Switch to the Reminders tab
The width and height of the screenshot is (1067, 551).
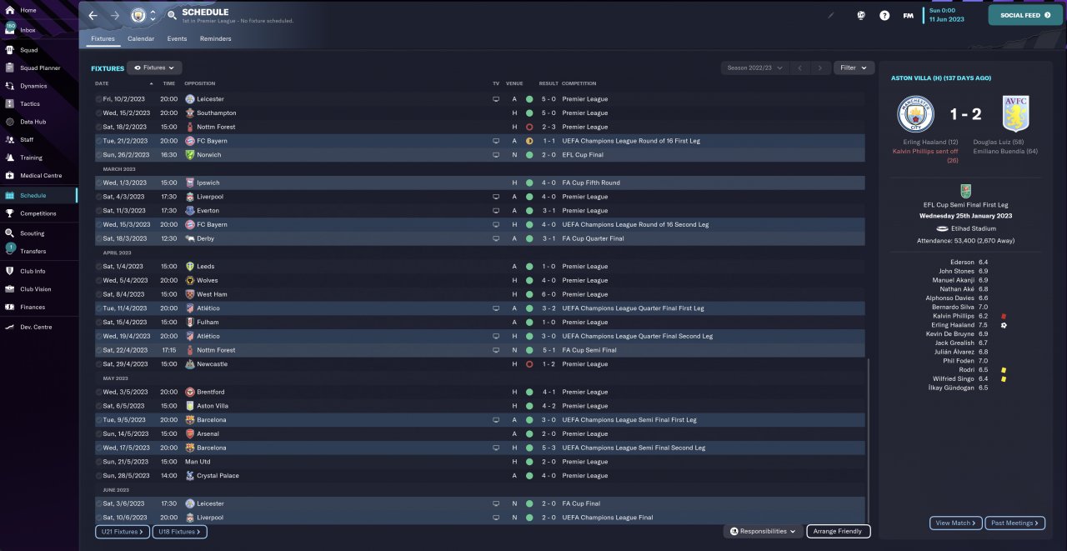pyautogui.click(x=215, y=38)
